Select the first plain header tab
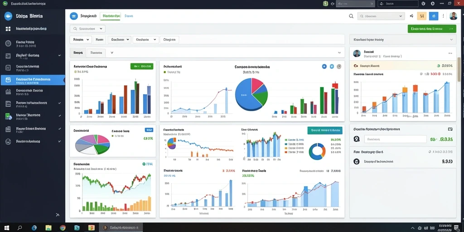This screenshot has width=464, height=232. click(88, 16)
